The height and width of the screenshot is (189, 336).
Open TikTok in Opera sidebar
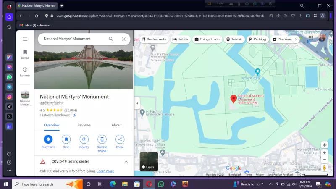[x=9, y=107]
